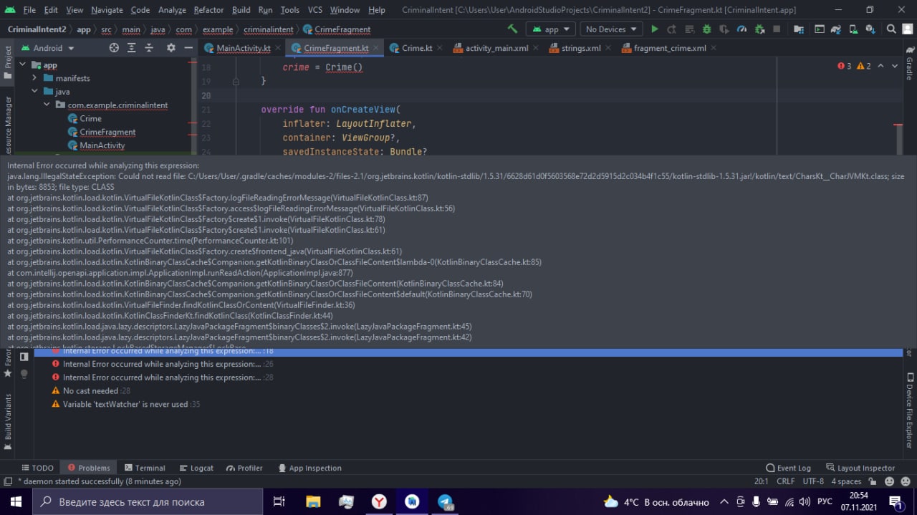
Task: Open the Profile app gauge icon
Action: point(742,29)
